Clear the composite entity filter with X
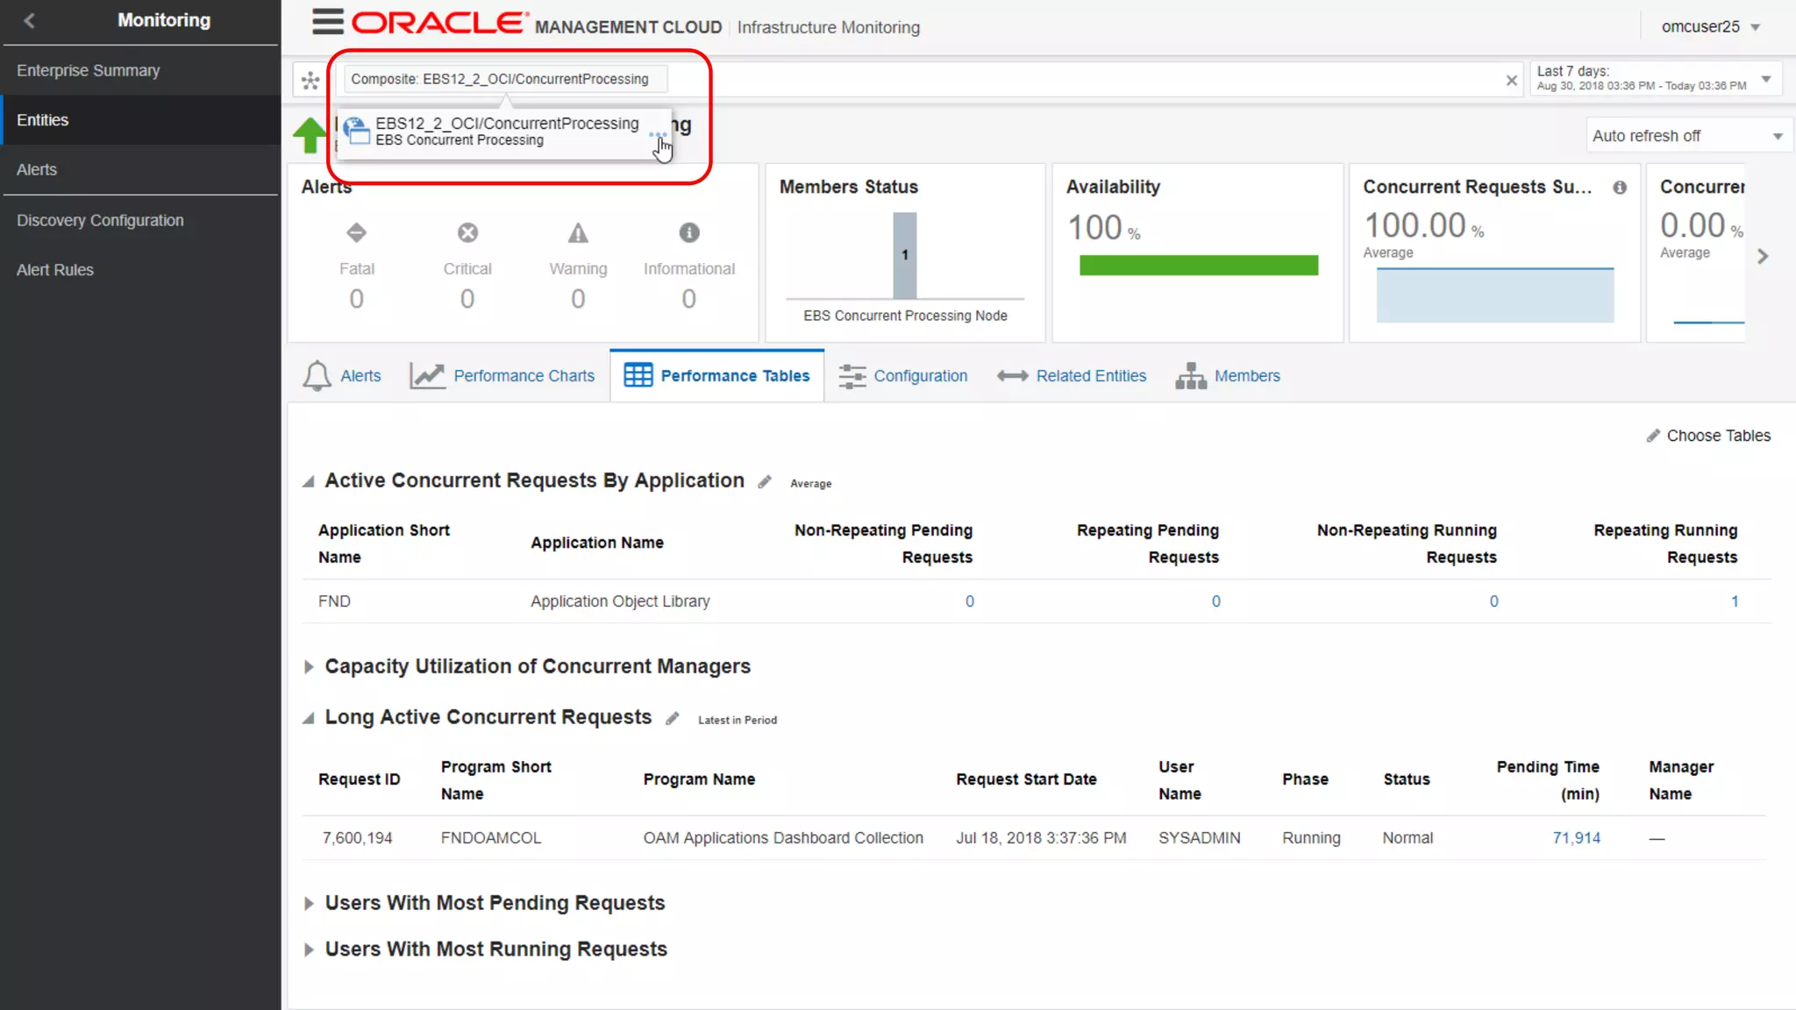This screenshot has height=1010, width=1796. tap(1511, 80)
